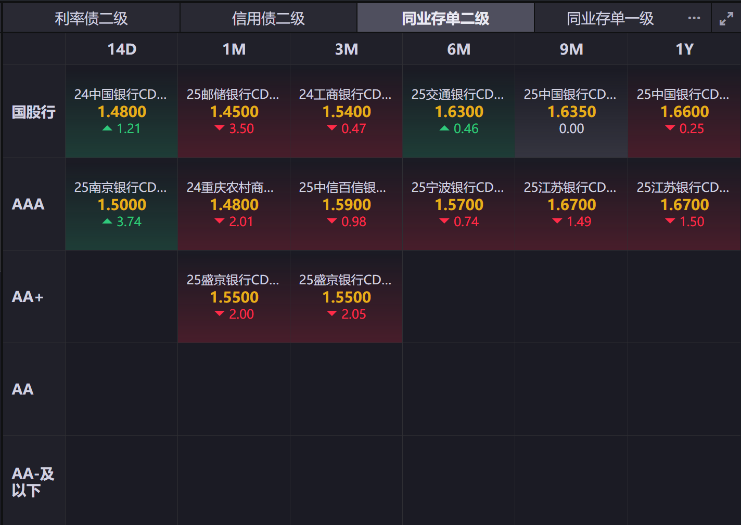
Task: Switch to the 利率债二级 tab
Action: (92, 18)
